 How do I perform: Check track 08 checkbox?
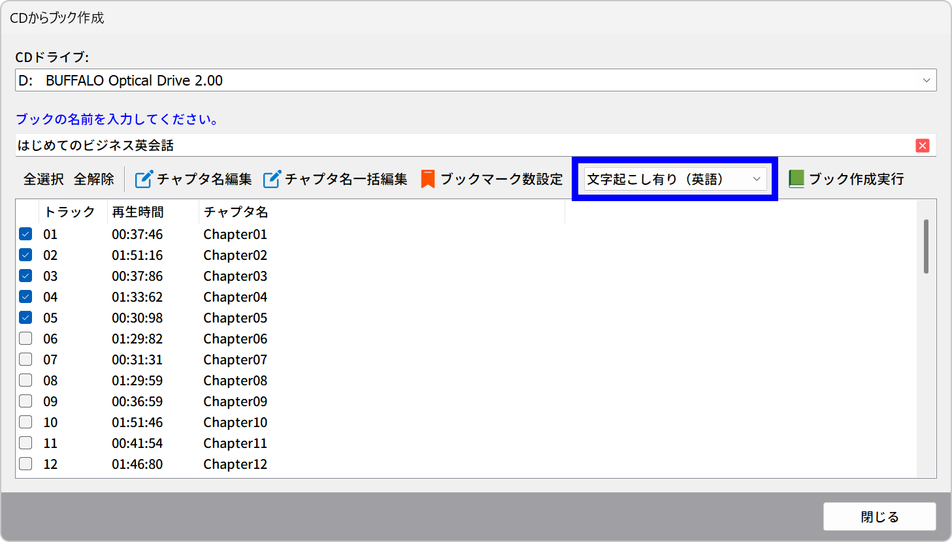25,380
